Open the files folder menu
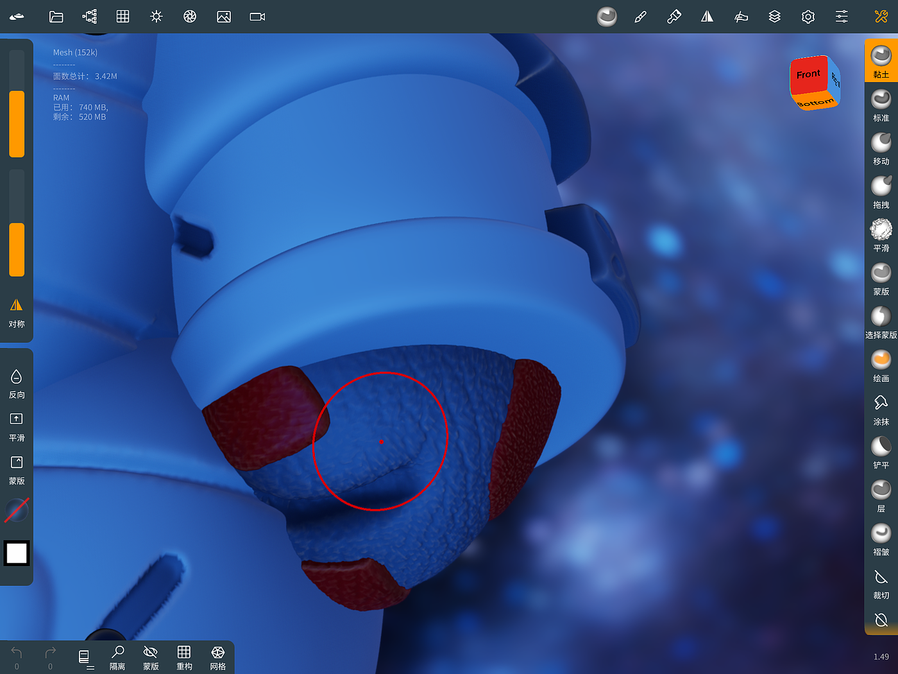The width and height of the screenshot is (898, 674). (56, 17)
